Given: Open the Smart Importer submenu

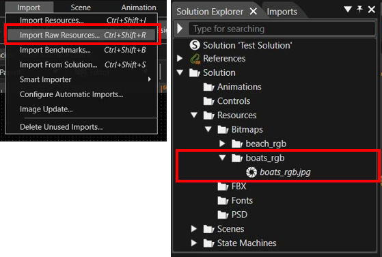Looking at the screenshot, I should 81,79.
